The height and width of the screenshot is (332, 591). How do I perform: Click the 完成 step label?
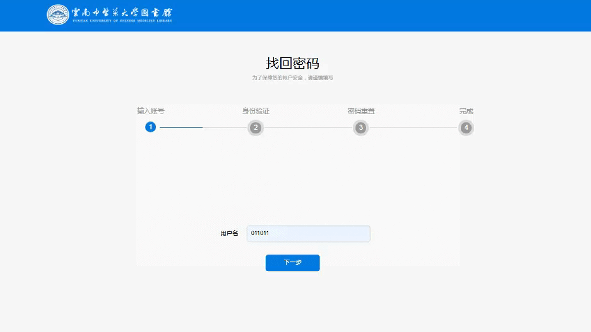pyautogui.click(x=466, y=111)
